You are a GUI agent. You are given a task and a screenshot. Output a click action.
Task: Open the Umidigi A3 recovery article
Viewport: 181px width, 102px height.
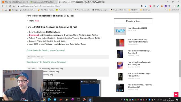(139, 63)
